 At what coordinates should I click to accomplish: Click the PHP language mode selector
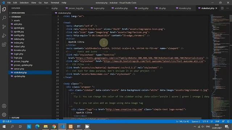point(217,121)
